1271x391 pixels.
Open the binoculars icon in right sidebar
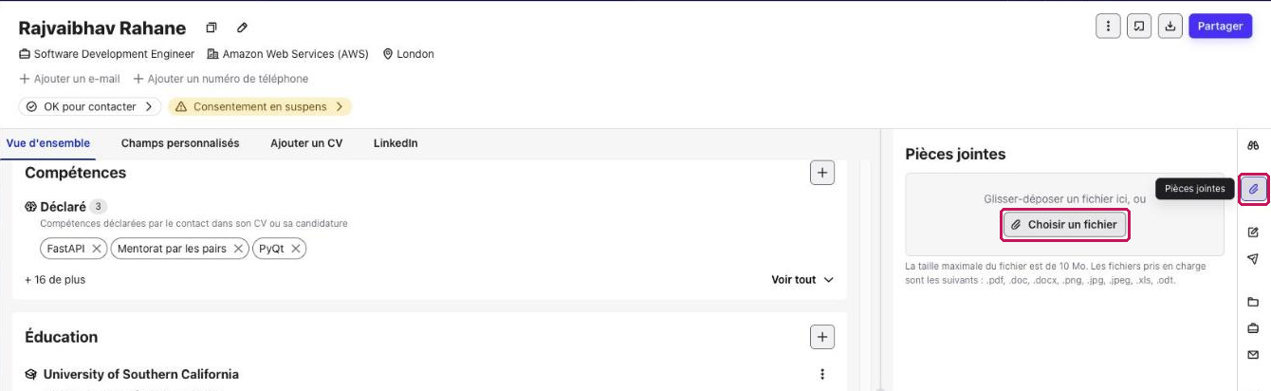click(1253, 145)
